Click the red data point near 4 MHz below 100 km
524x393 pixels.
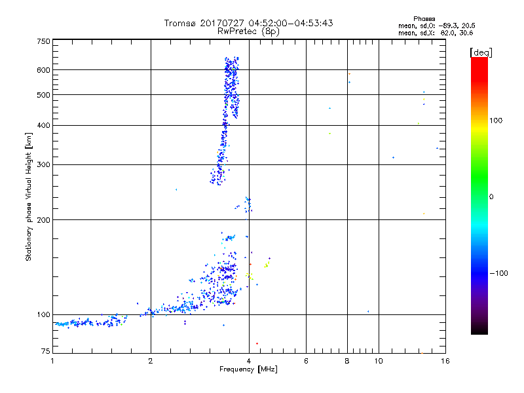(x=257, y=343)
